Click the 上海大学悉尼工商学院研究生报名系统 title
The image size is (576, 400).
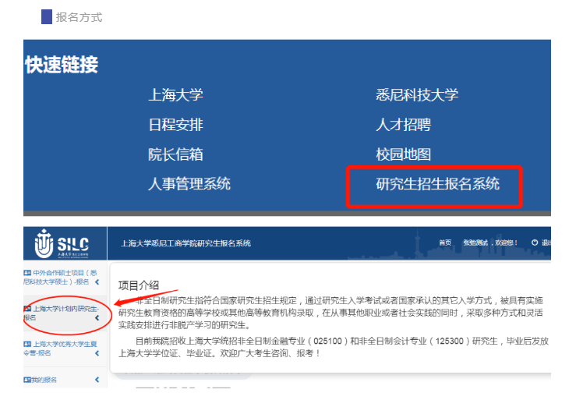(x=186, y=243)
